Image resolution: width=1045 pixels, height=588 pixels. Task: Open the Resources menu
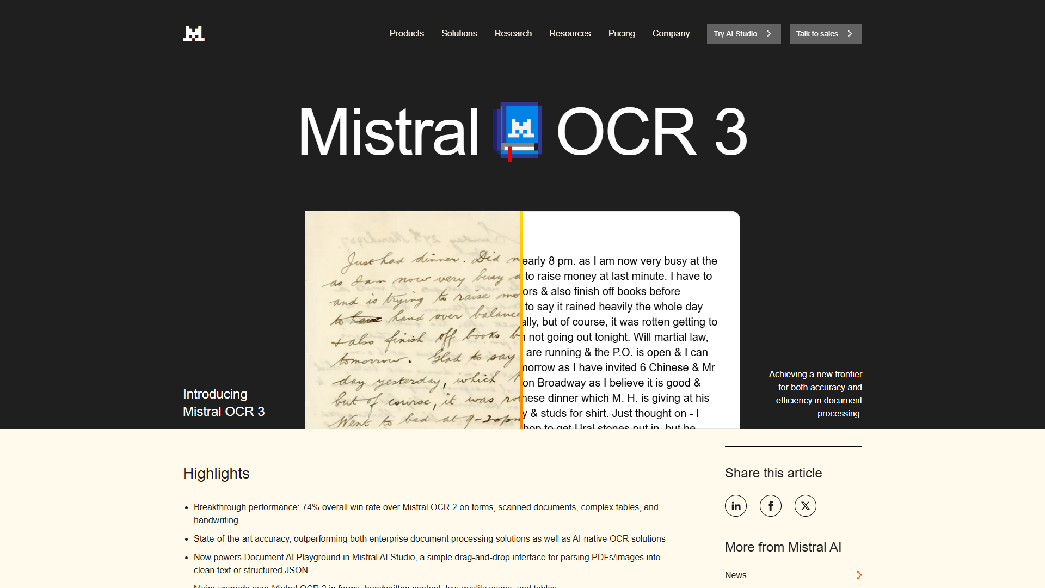coord(570,33)
